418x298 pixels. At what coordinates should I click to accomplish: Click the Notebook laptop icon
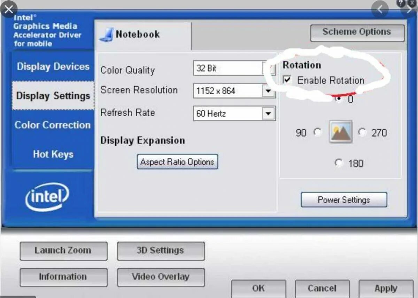[x=106, y=35]
